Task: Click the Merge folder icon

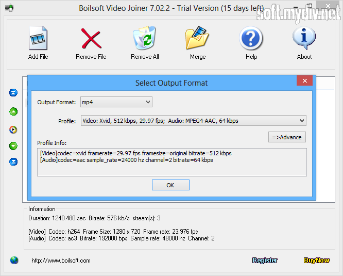Action: pos(198,38)
